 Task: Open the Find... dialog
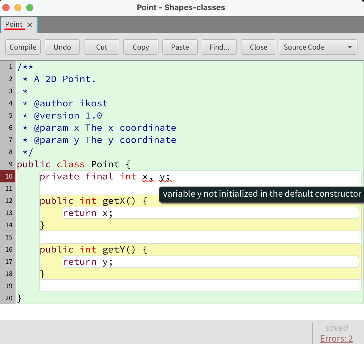click(x=219, y=47)
